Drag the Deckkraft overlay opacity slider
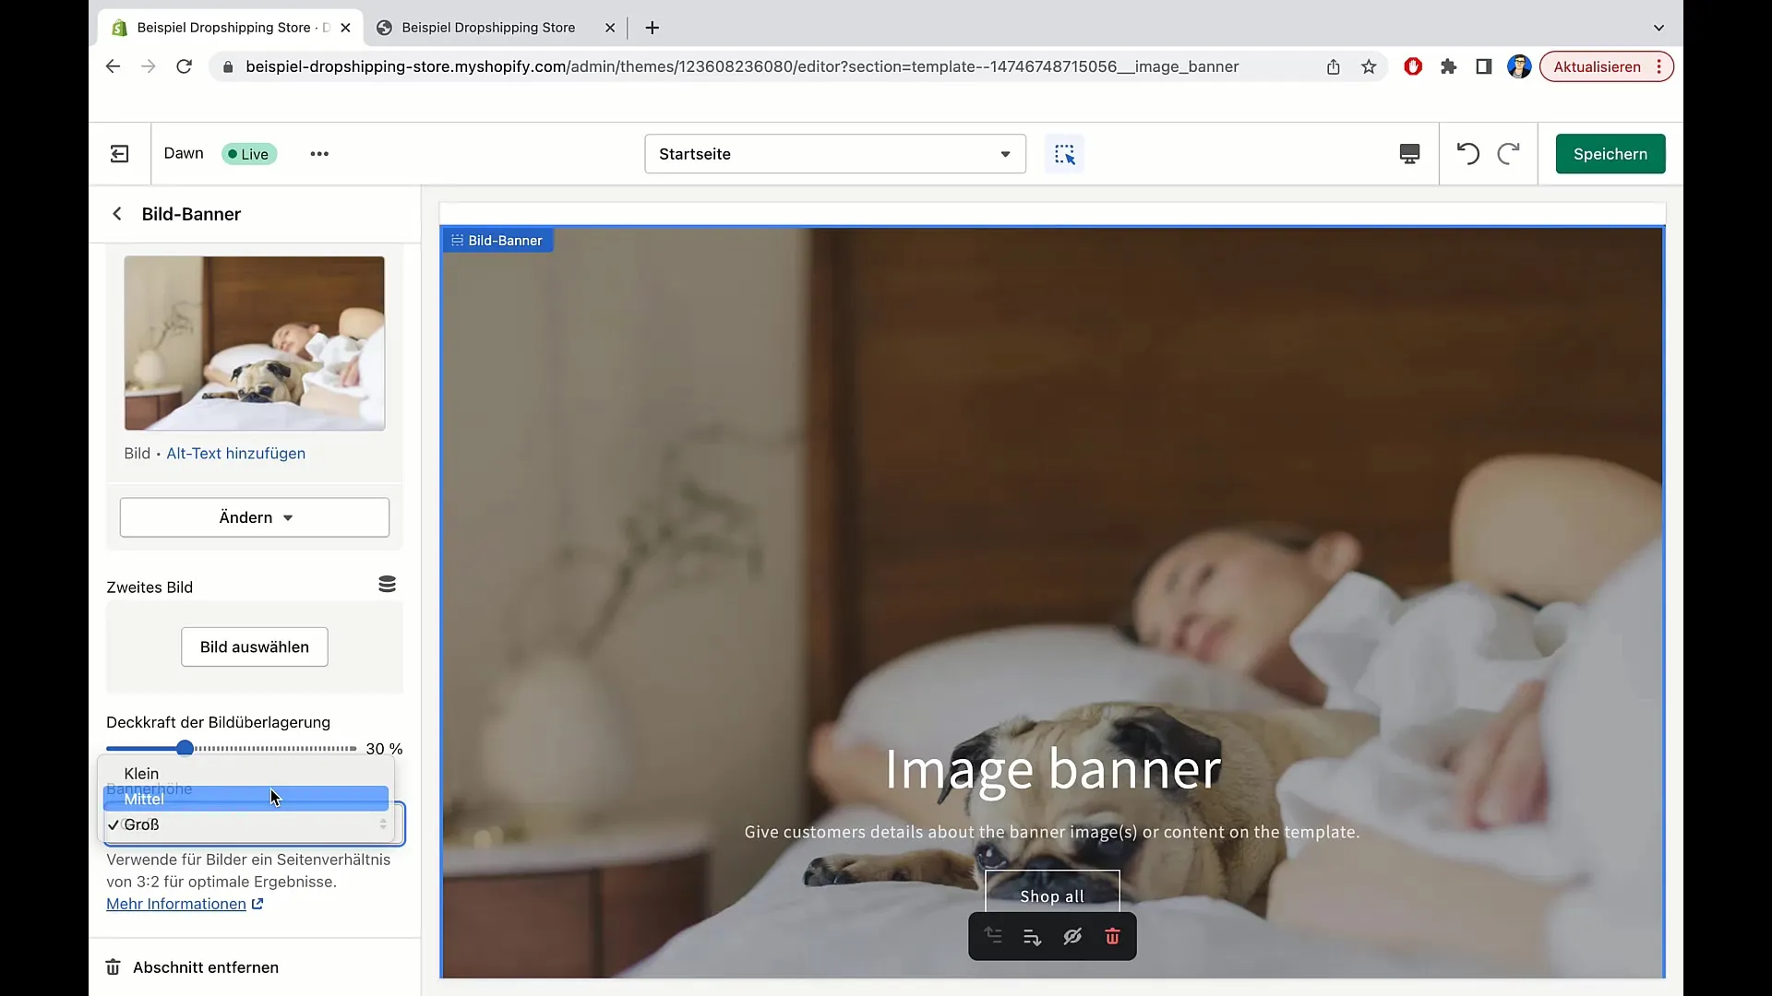Screen dimensions: 1772x996 click(185, 747)
